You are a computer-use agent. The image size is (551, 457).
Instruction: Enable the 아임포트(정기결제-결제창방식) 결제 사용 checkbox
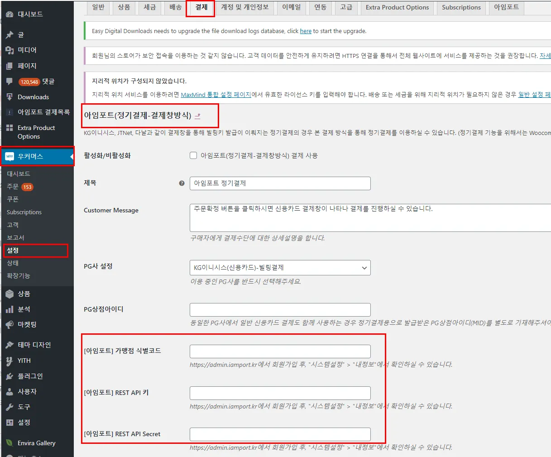(193, 155)
